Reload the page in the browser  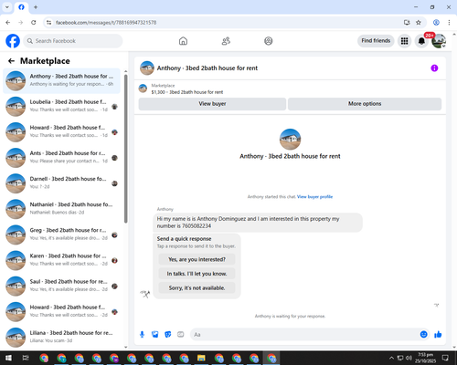click(34, 23)
